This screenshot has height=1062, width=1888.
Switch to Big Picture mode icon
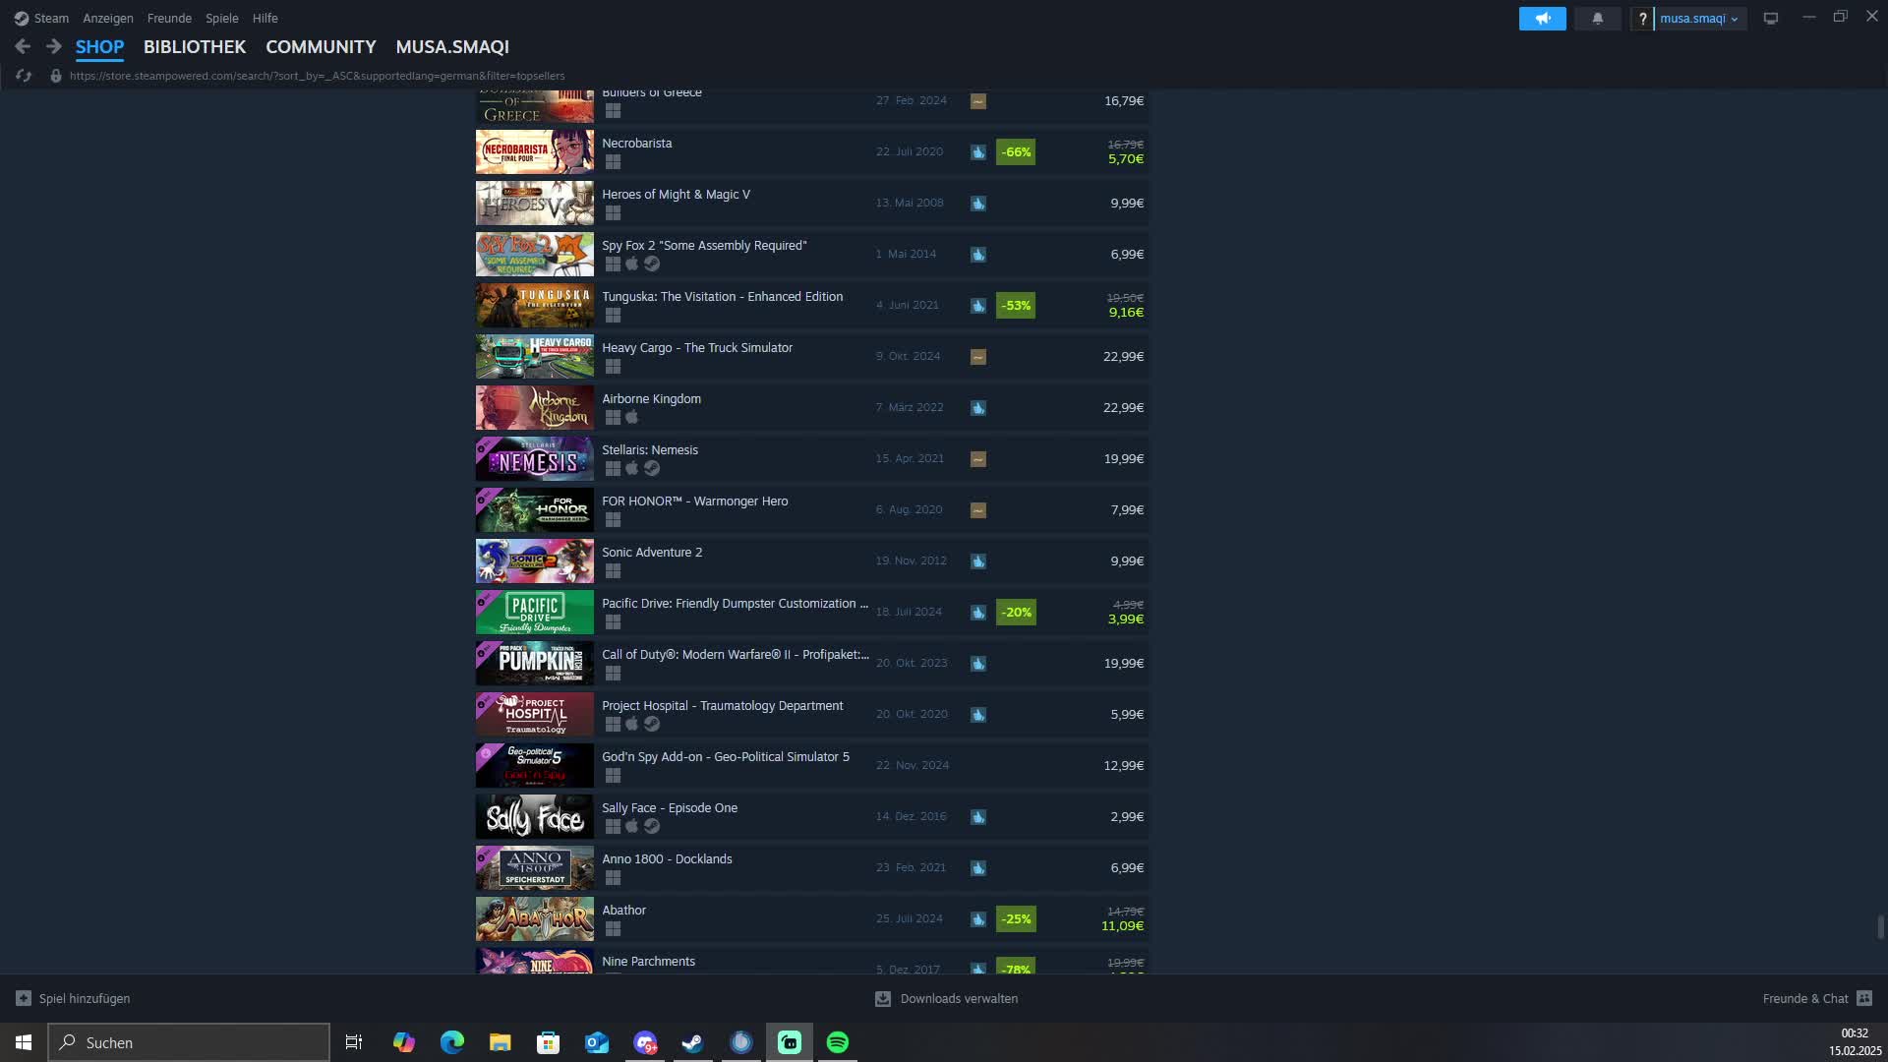click(1771, 19)
